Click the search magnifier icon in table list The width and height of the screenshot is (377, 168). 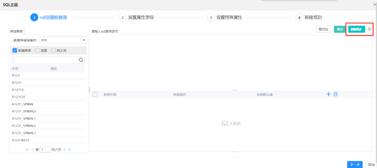[81, 60]
